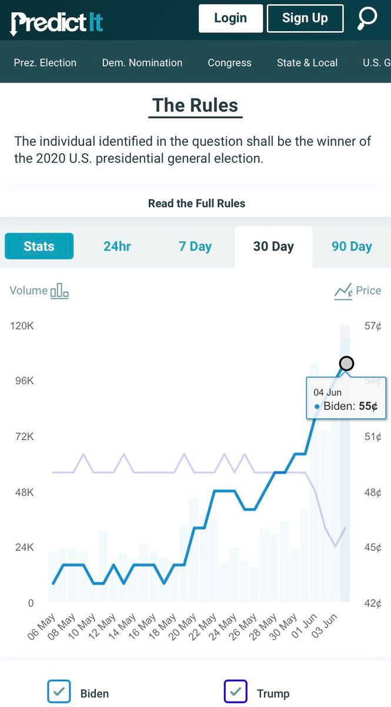This screenshot has height=707, width=391.
Task: Switch to the 7 Day tab
Action: 195,246
